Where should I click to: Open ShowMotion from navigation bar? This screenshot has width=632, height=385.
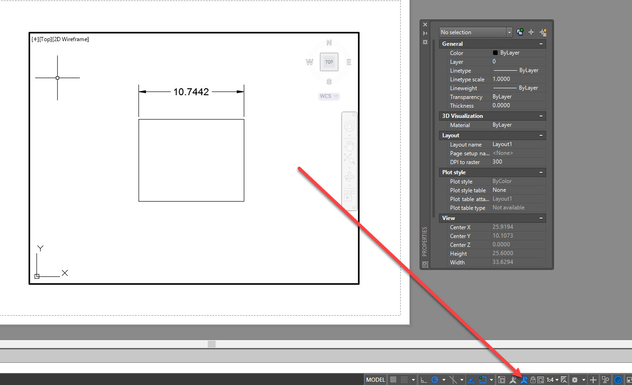[349, 195]
